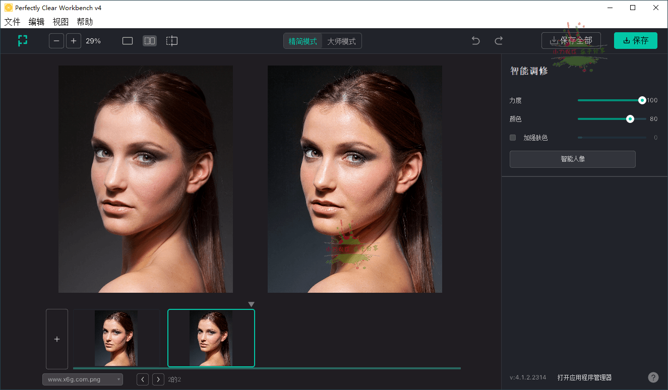This screenshot has width=668, height=390.
Task: Undo the last adjustment
Action: point(475,41)
